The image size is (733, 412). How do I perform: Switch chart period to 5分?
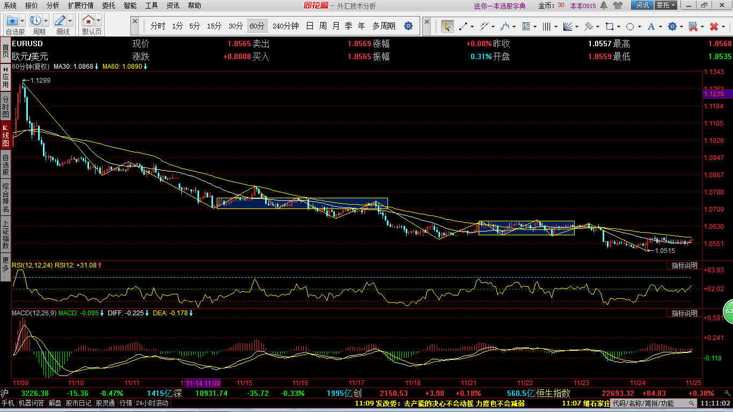coord(194,26)
